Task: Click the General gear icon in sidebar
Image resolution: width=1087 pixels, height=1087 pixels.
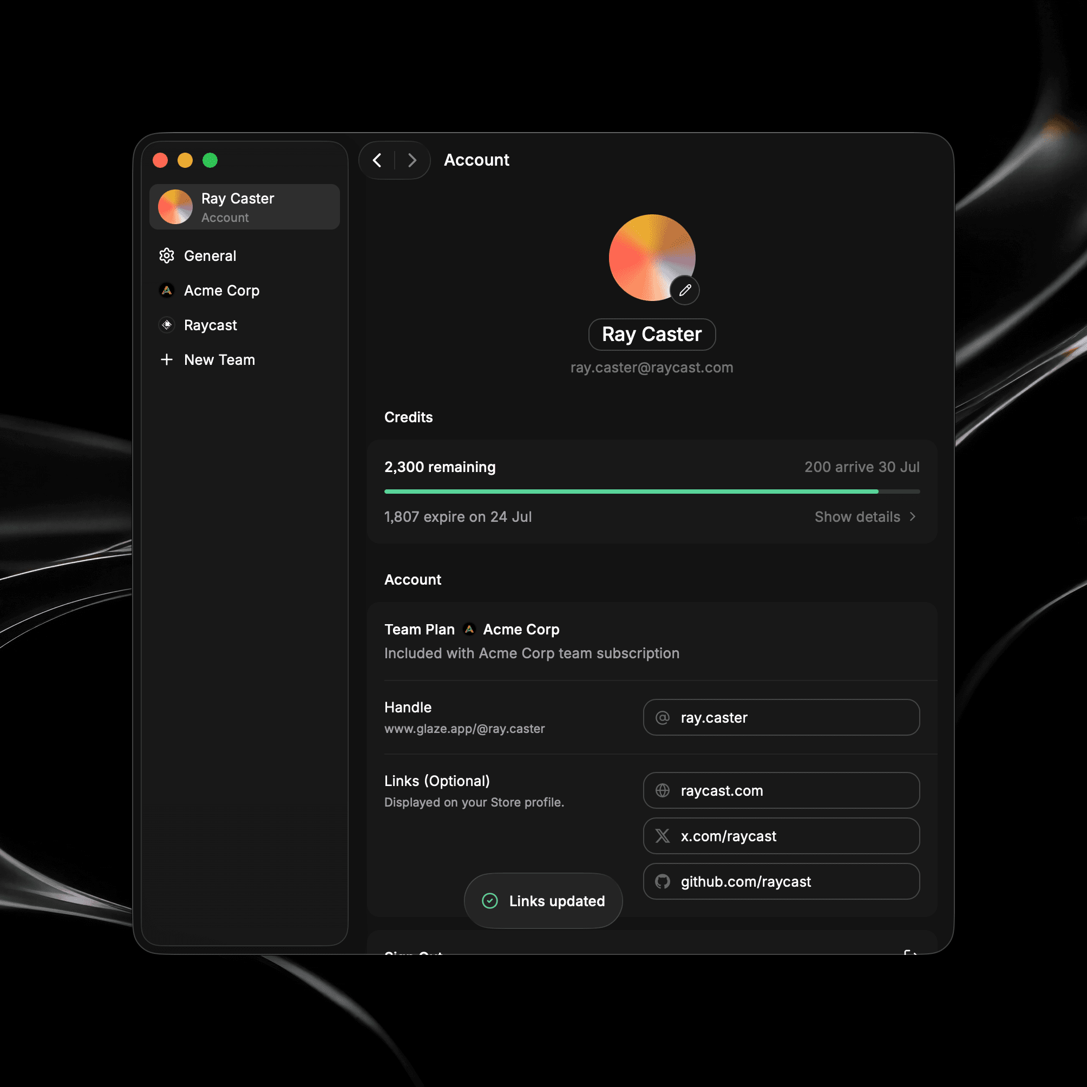Action: point(167,256)
